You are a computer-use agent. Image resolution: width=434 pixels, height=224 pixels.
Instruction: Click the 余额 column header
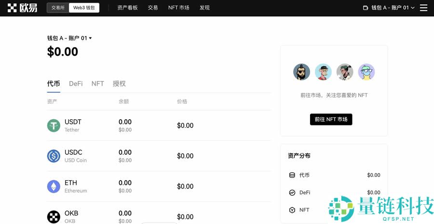point(124,101)
